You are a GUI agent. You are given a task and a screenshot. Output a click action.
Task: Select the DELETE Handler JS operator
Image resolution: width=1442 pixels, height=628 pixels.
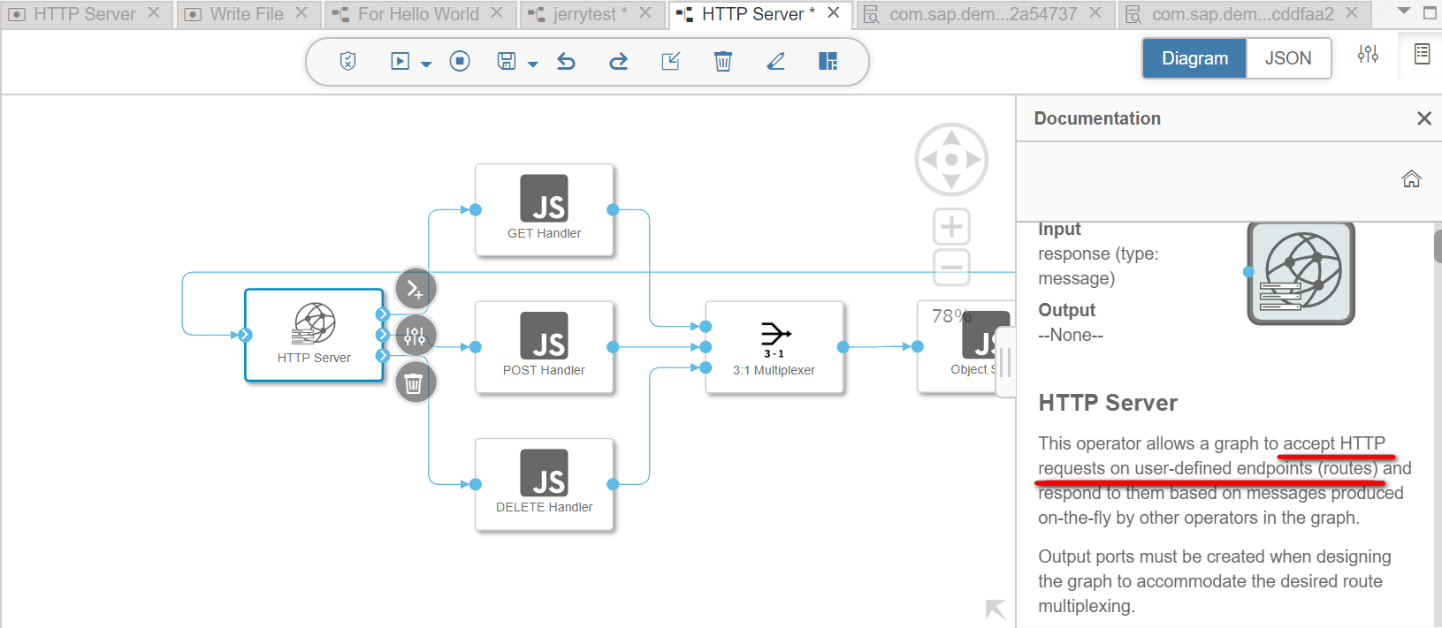coord(545,485)
